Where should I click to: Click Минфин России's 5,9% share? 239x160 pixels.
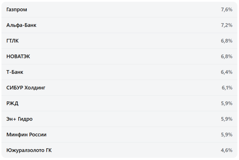[226, 135]
